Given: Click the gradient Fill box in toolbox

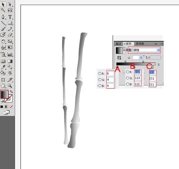Looking at the screenshot, I should tap(4, 94).
